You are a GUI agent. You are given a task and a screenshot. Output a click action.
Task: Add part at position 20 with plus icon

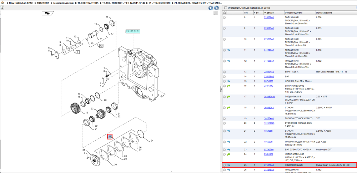(x=225, y=123)
